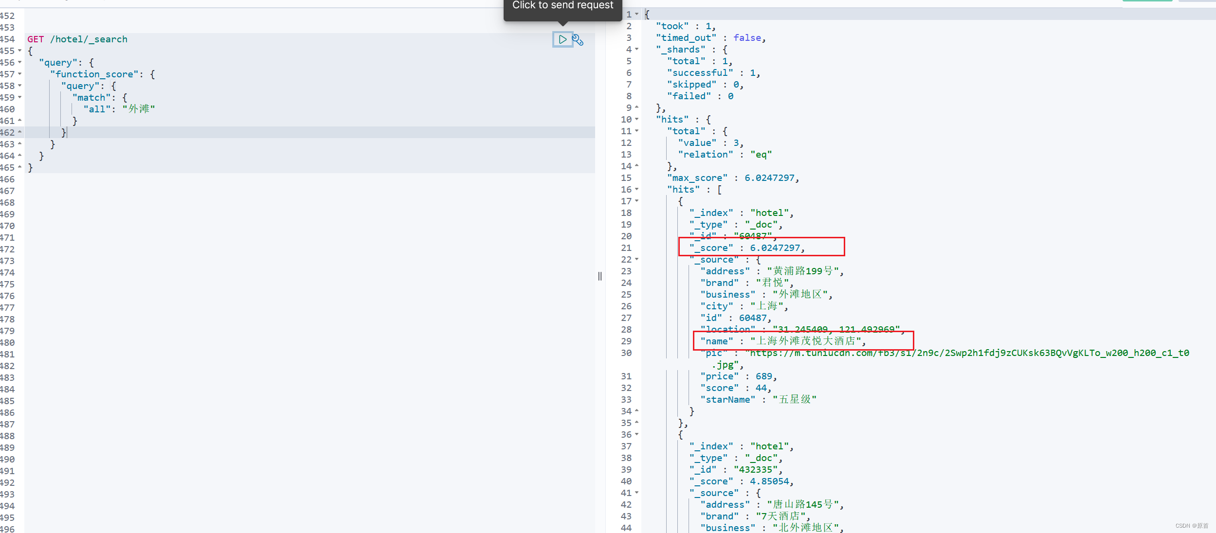1216x533 pixels.
Task: Click the send request play icon
Action: tap(563, 39)
